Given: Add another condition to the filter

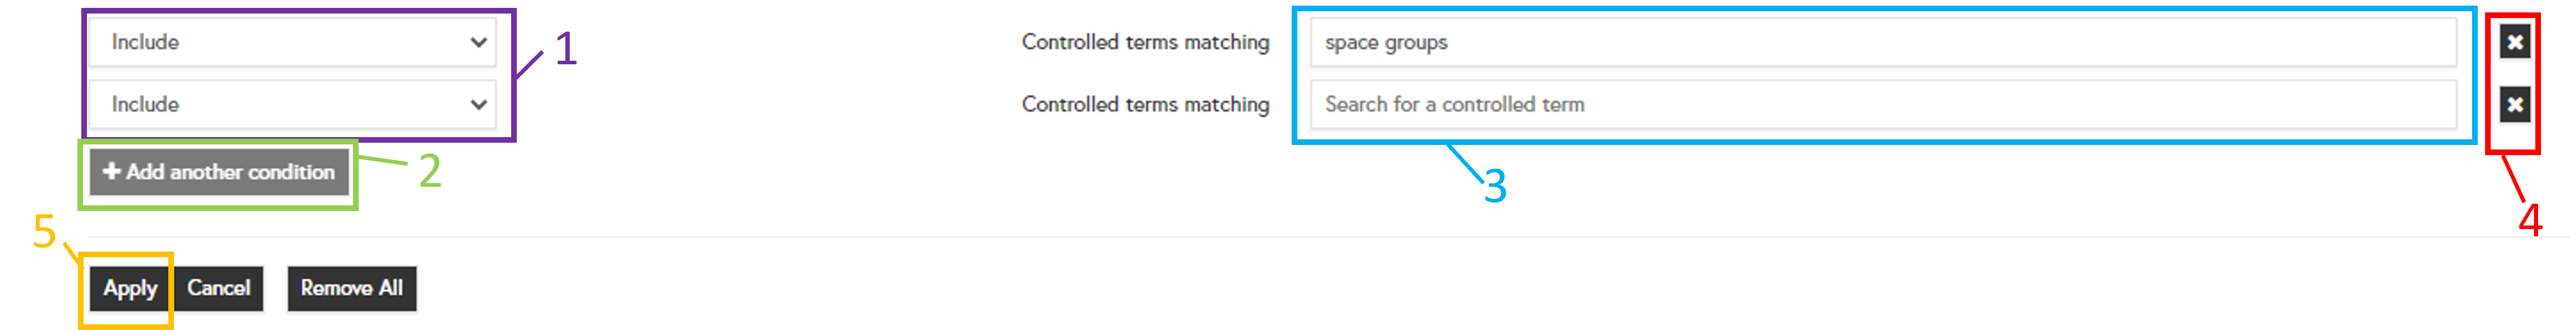Looking at the screenshot, I should click(220, 172).
